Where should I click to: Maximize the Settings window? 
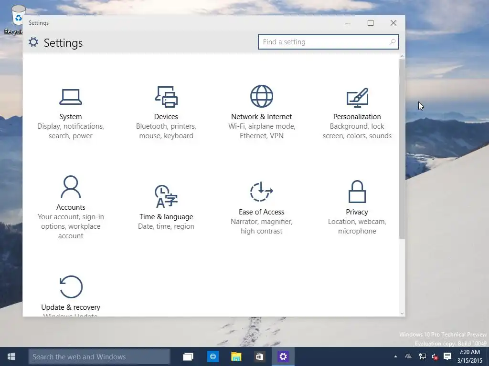pyautogui.click(x=371, y=23)
